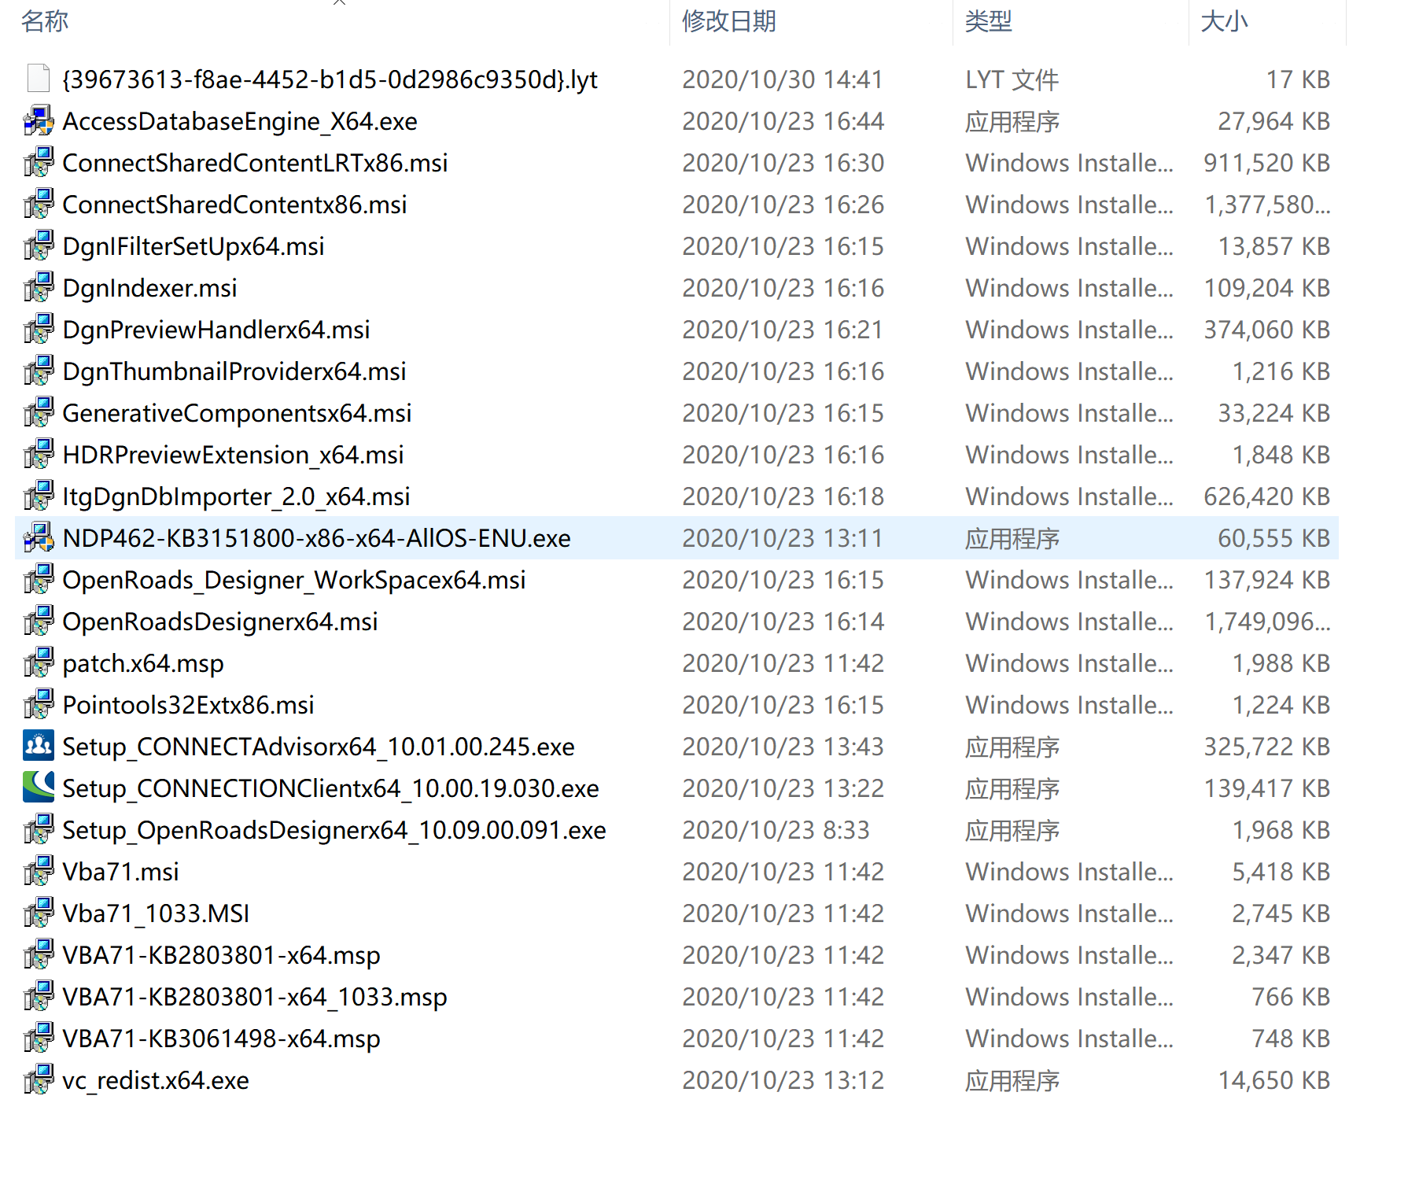This screenshot has height=1177, width=1408.
Task: Select file name vc_redist.x64.exe
Action: 156,1080
